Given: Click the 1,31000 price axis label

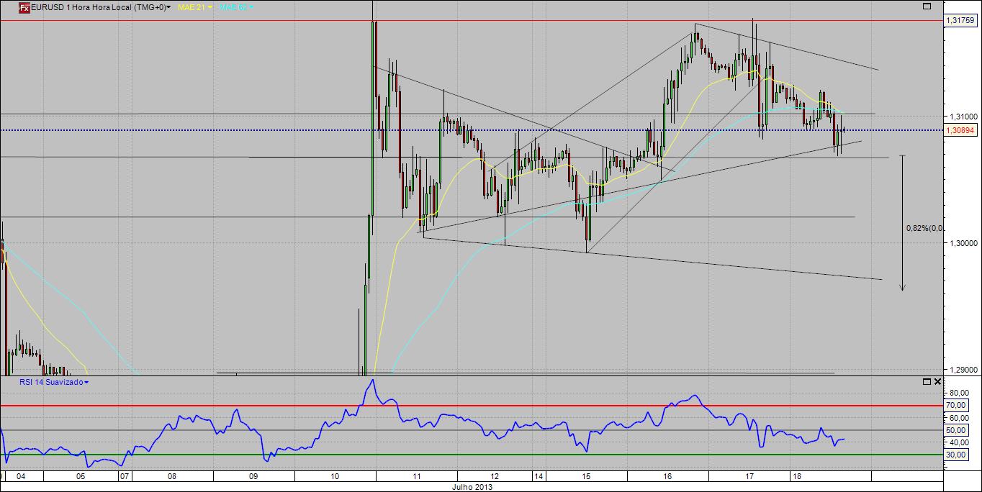Looking at the screenshot, I should pos(963,117).
